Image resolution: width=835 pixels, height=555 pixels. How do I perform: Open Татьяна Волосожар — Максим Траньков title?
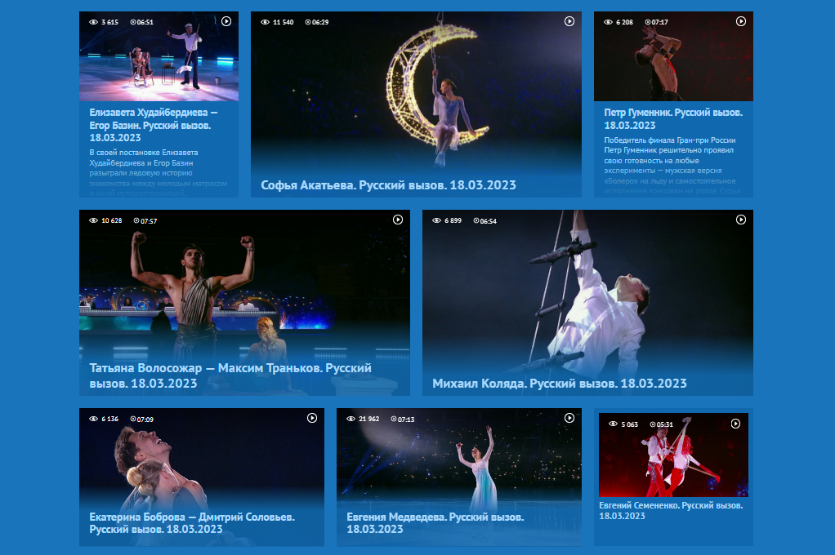point(230,375)
